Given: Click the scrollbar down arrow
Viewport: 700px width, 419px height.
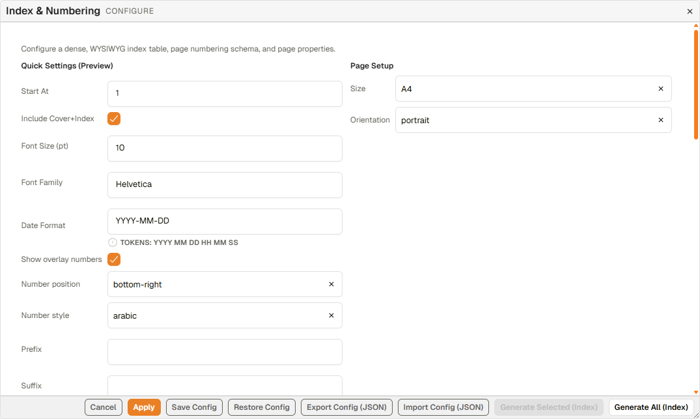Looking at the screenshot, I should pyautogui.click(x=696, y=392).
